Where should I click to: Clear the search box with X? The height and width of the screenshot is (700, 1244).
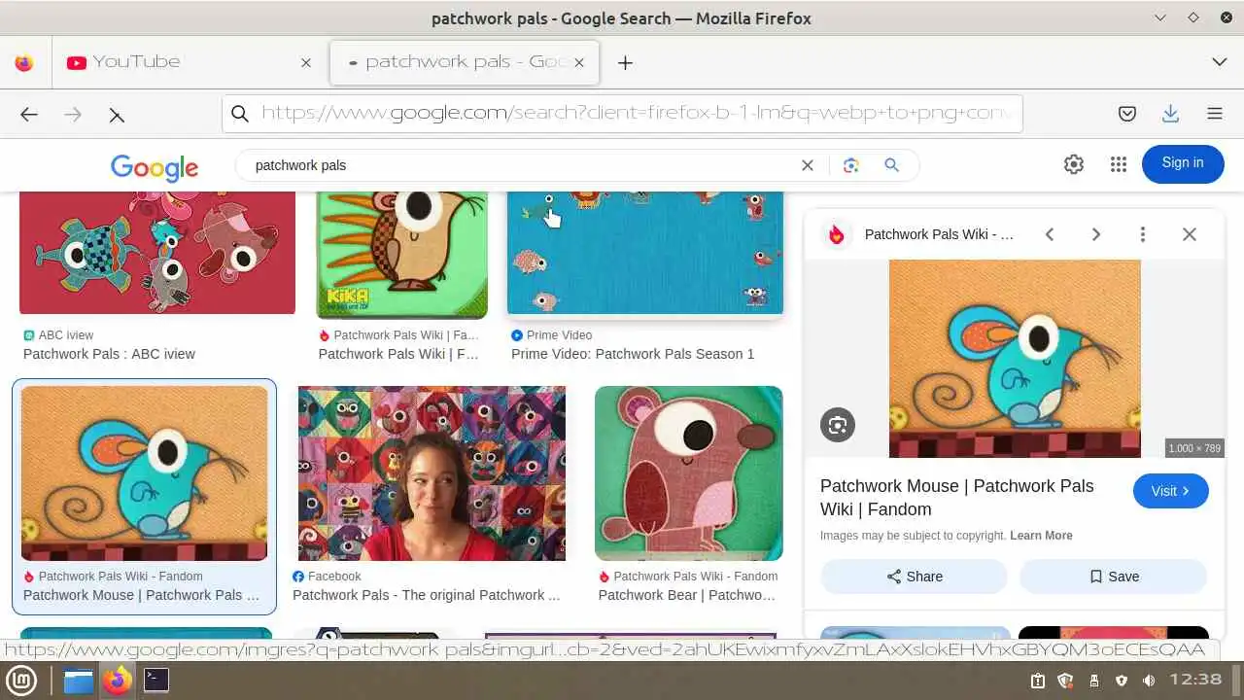(x=807, y=165)
